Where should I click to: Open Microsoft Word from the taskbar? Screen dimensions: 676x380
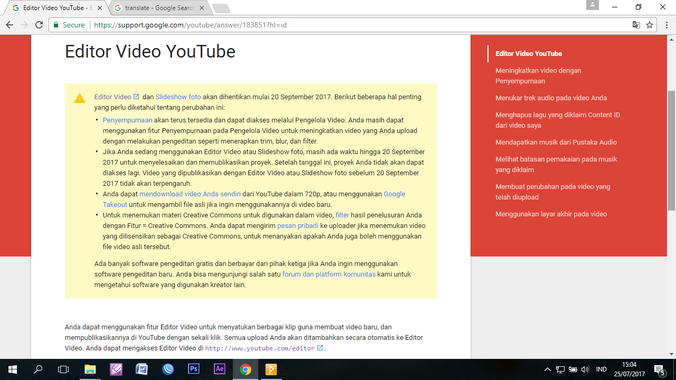coord(142,369)
